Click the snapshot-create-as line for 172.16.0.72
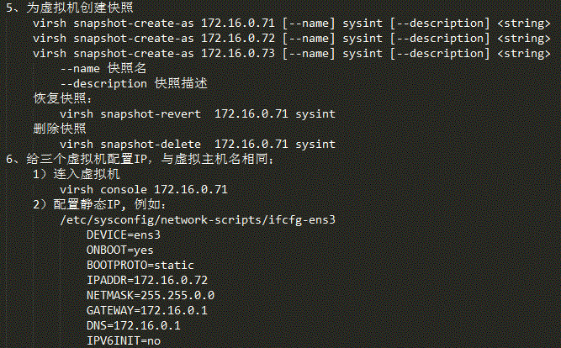The image size is (561, 348). [x=292, y=39]
